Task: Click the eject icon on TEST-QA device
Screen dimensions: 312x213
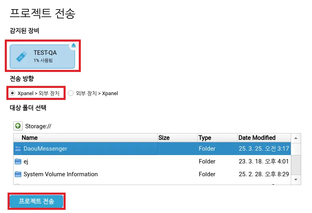Action: pos(73,46)
